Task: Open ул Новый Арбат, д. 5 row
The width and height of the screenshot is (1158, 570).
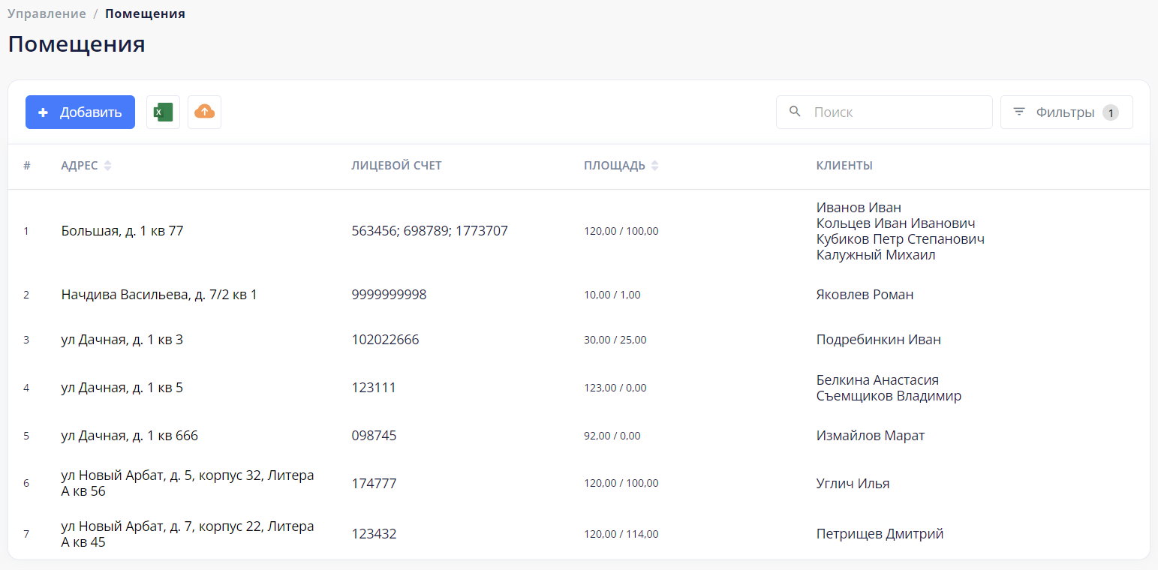Action: pos(579,484)
